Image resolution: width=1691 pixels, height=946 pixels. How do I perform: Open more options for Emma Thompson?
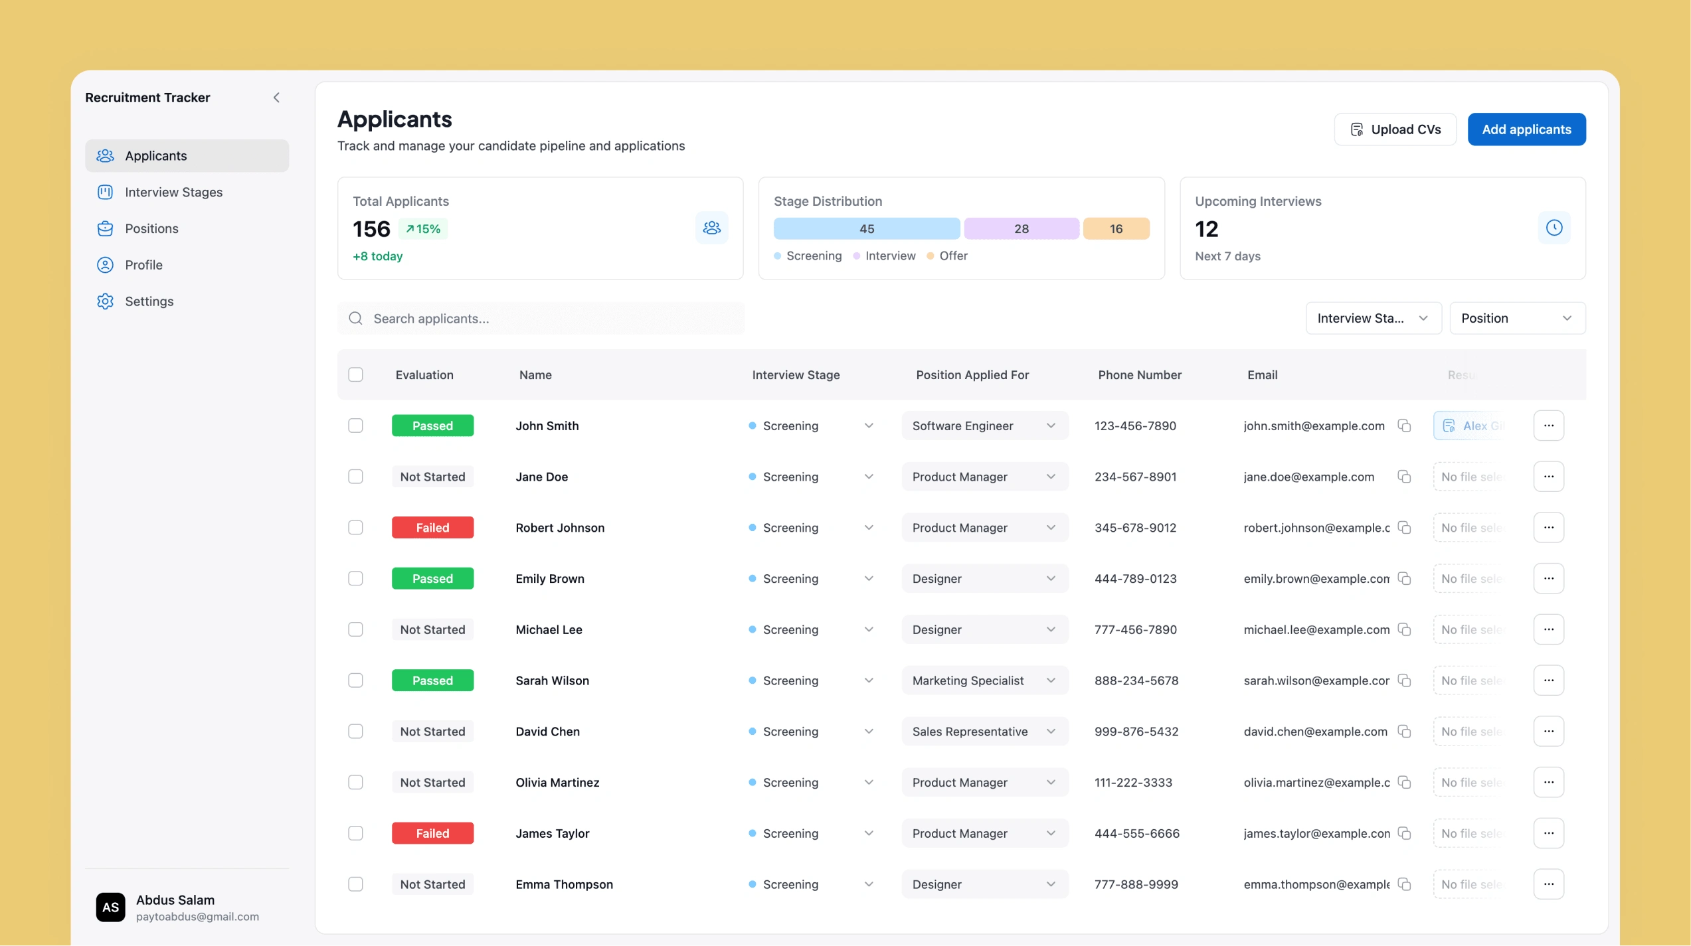tap(1548, 884)
